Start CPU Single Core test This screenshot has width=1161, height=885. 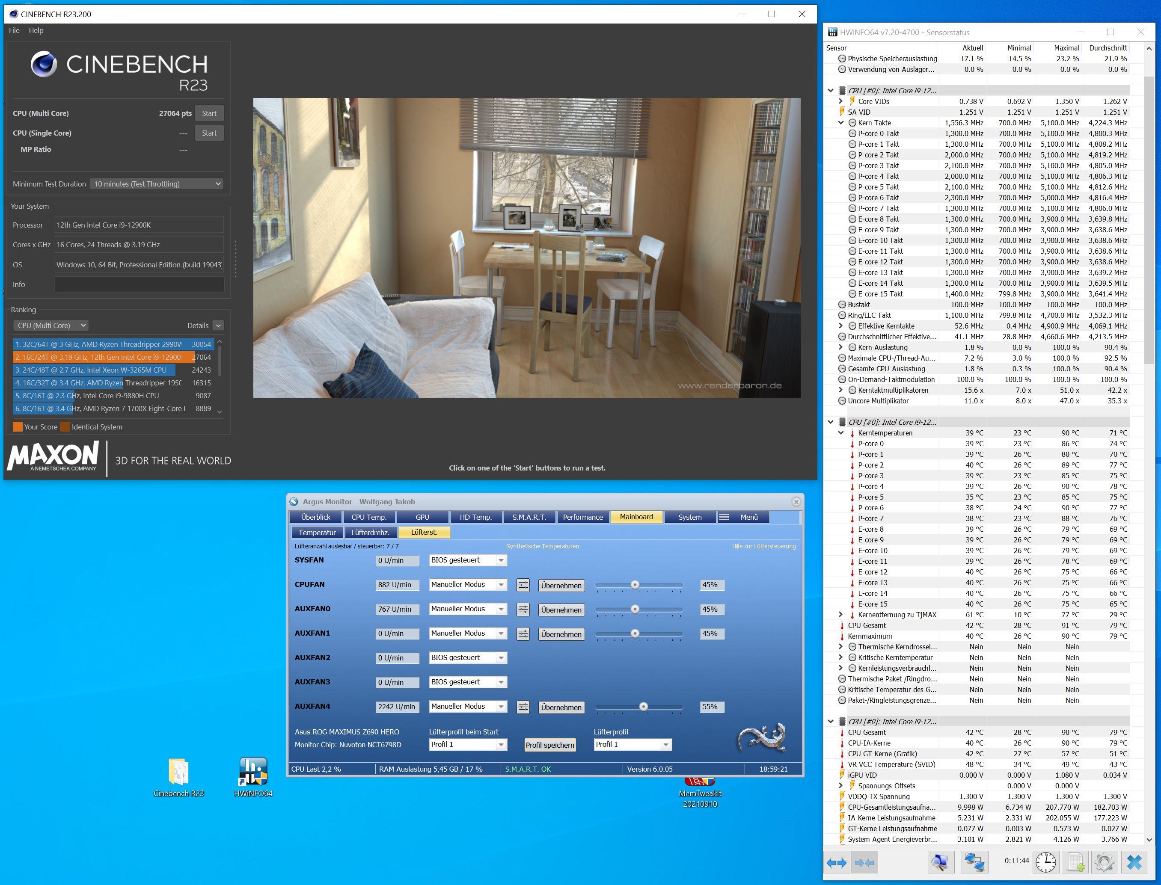(209, 133)
